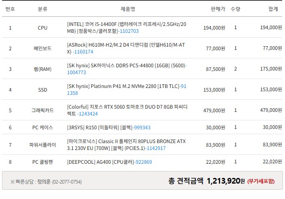The height and width of the screenshot is (199, 285).
Task: Open product code link 1160174
Action: (x=83, y=52)
